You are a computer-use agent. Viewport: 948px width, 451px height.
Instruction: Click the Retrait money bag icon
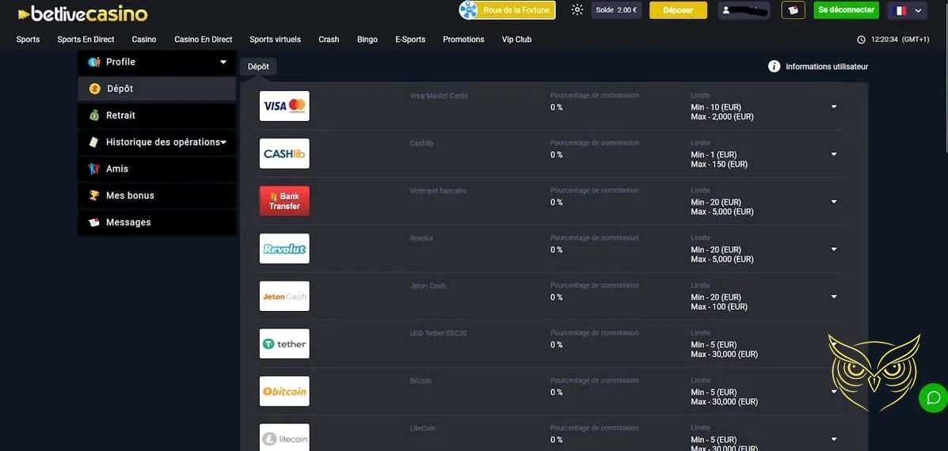click(93, 116)
